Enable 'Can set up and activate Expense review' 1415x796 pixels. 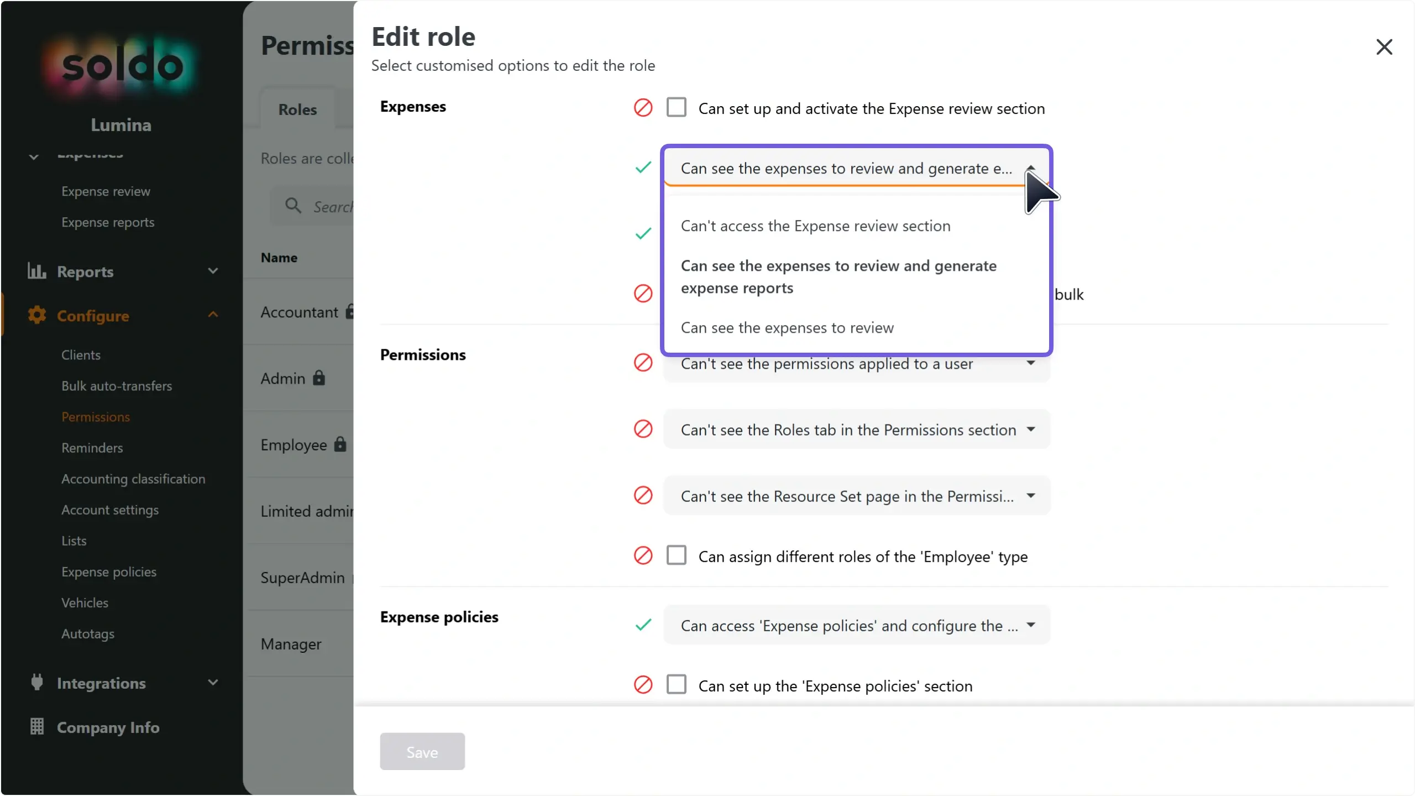click(x=677, y=107)
